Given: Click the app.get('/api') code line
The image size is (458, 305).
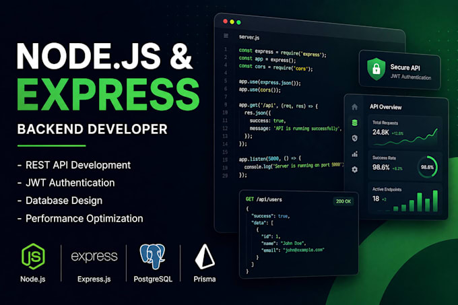Looking at the screenshot, I should (278, 105).
